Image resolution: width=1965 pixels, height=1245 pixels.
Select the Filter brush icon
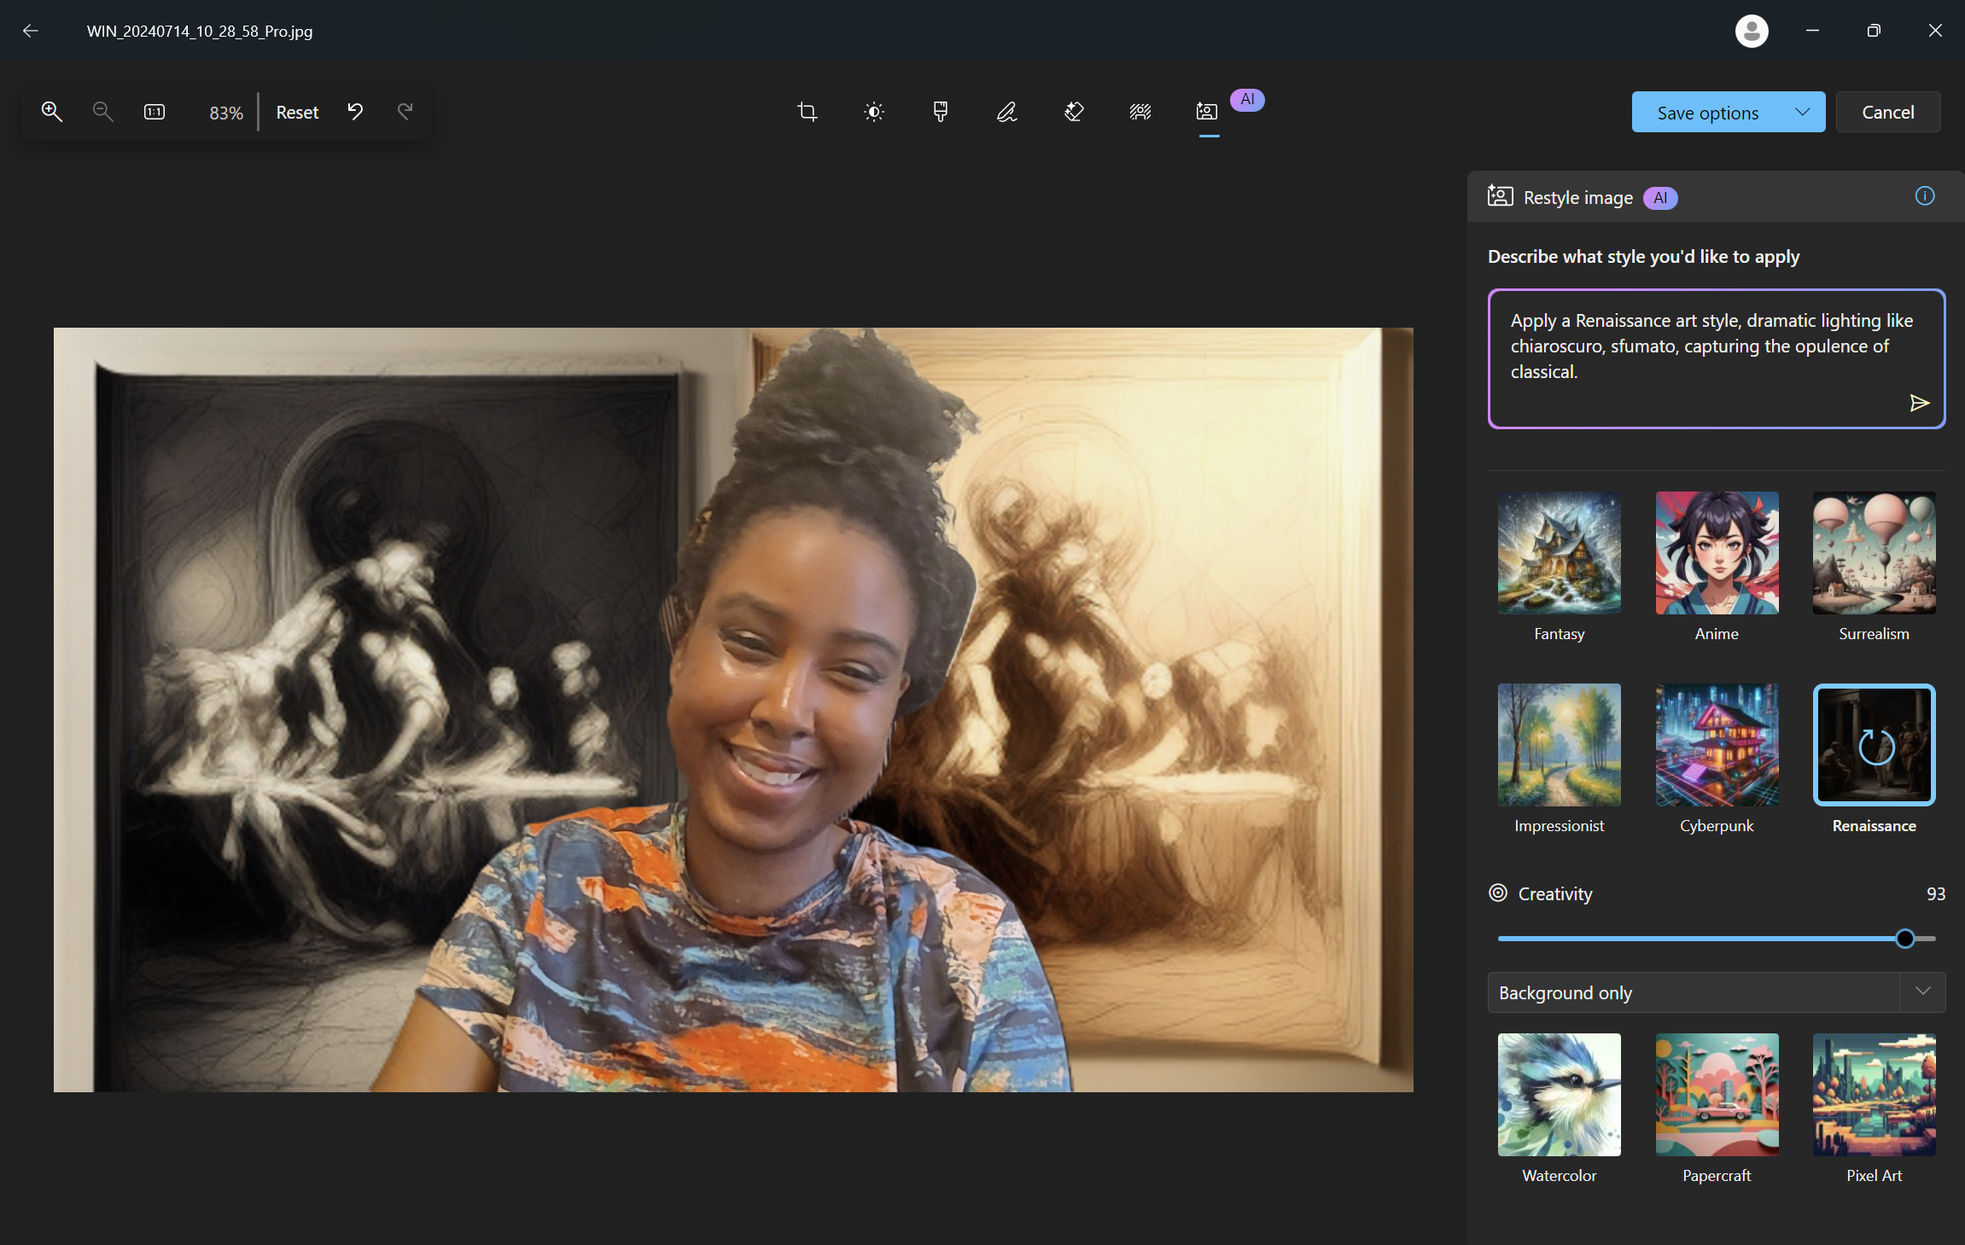click(x=940, y=112)
